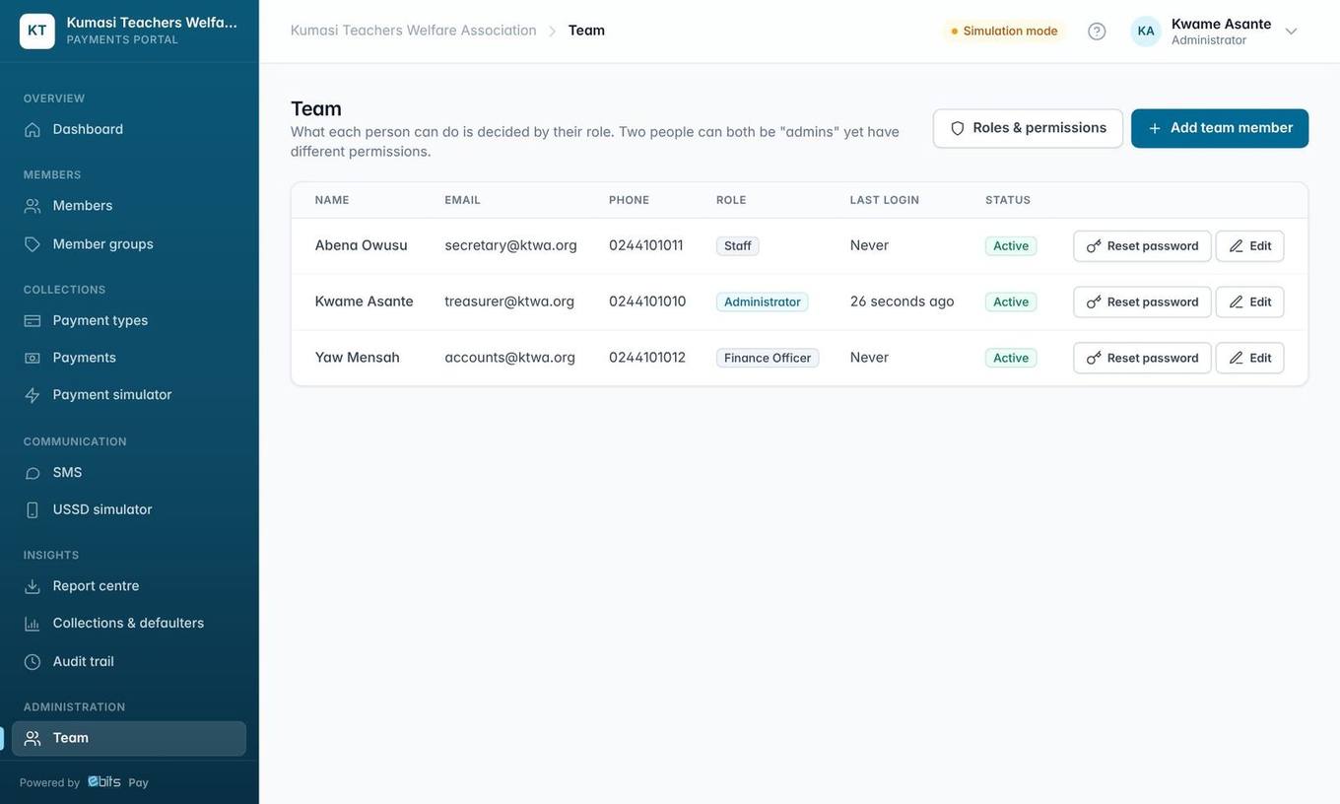This screenshot has height=804, width=1340.
Task: Click the Administrator role badge in table
Action: click(763, 302)
